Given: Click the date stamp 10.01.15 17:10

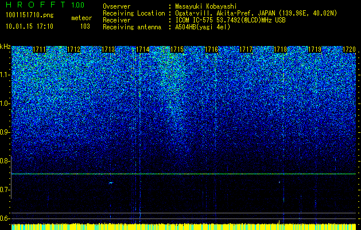Looking at the screenshot, I should pos(29,26).
